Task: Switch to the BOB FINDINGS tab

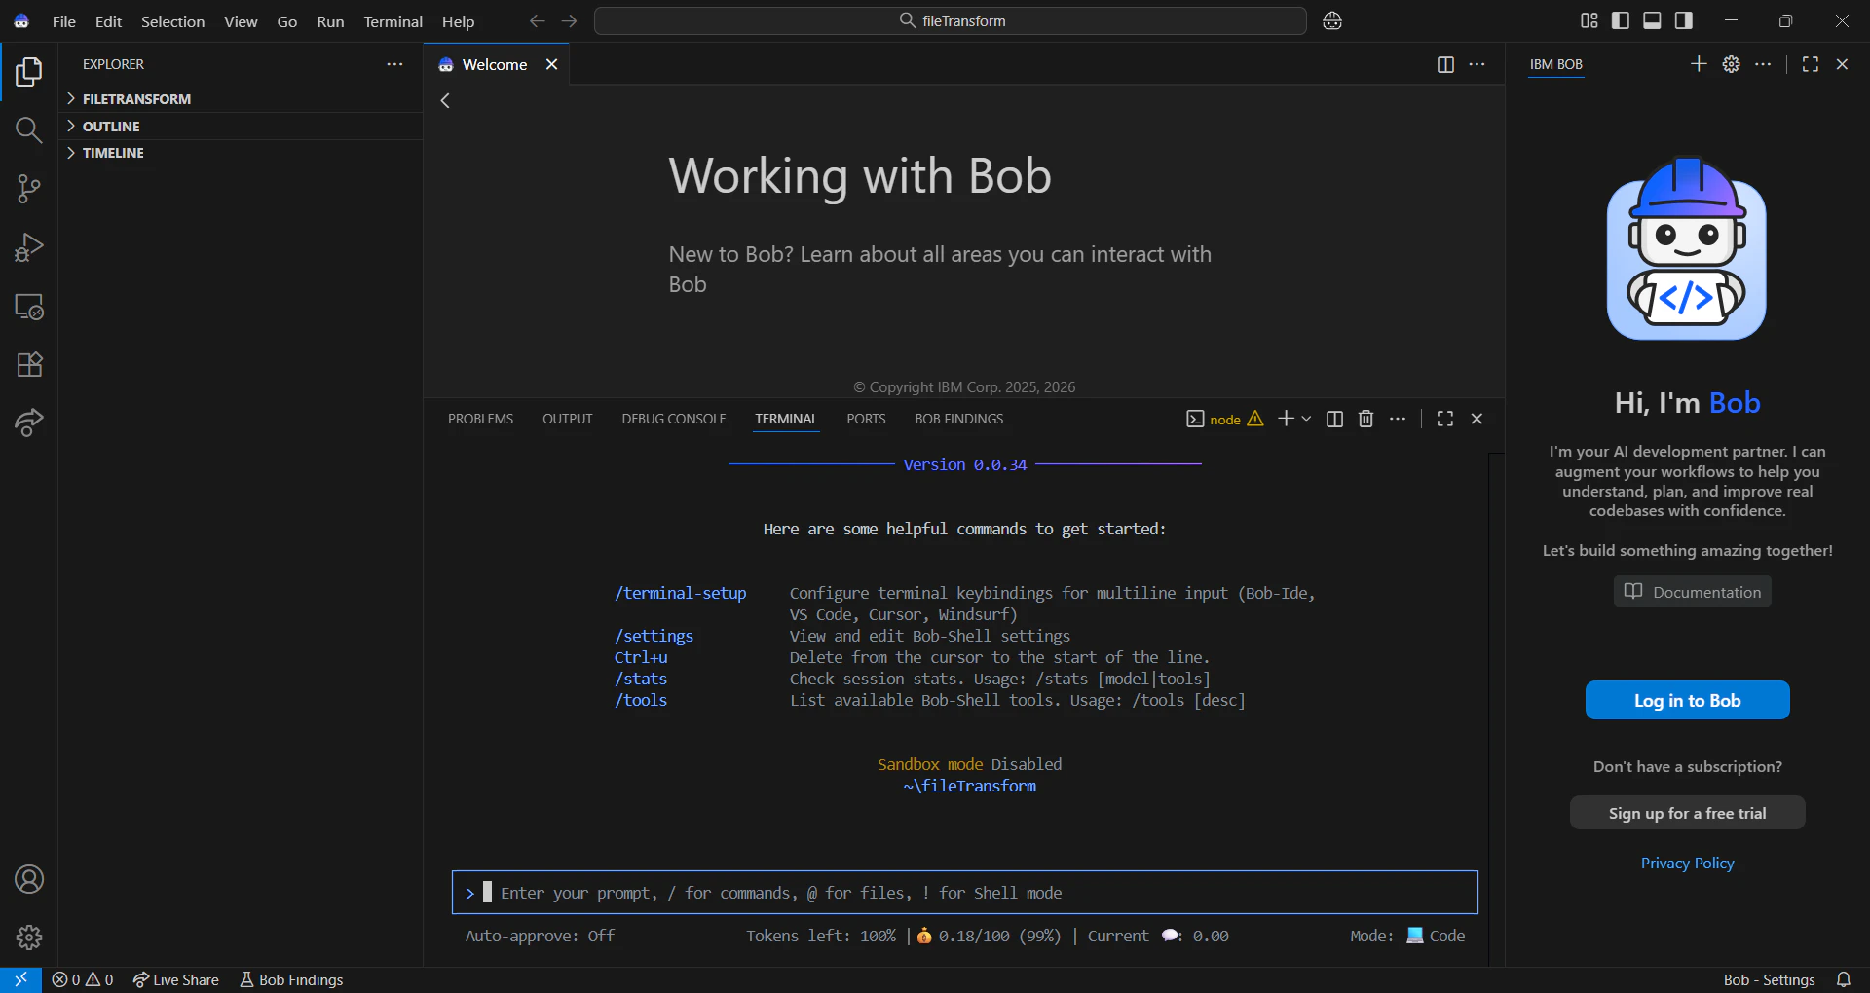Action: (958, 419)
